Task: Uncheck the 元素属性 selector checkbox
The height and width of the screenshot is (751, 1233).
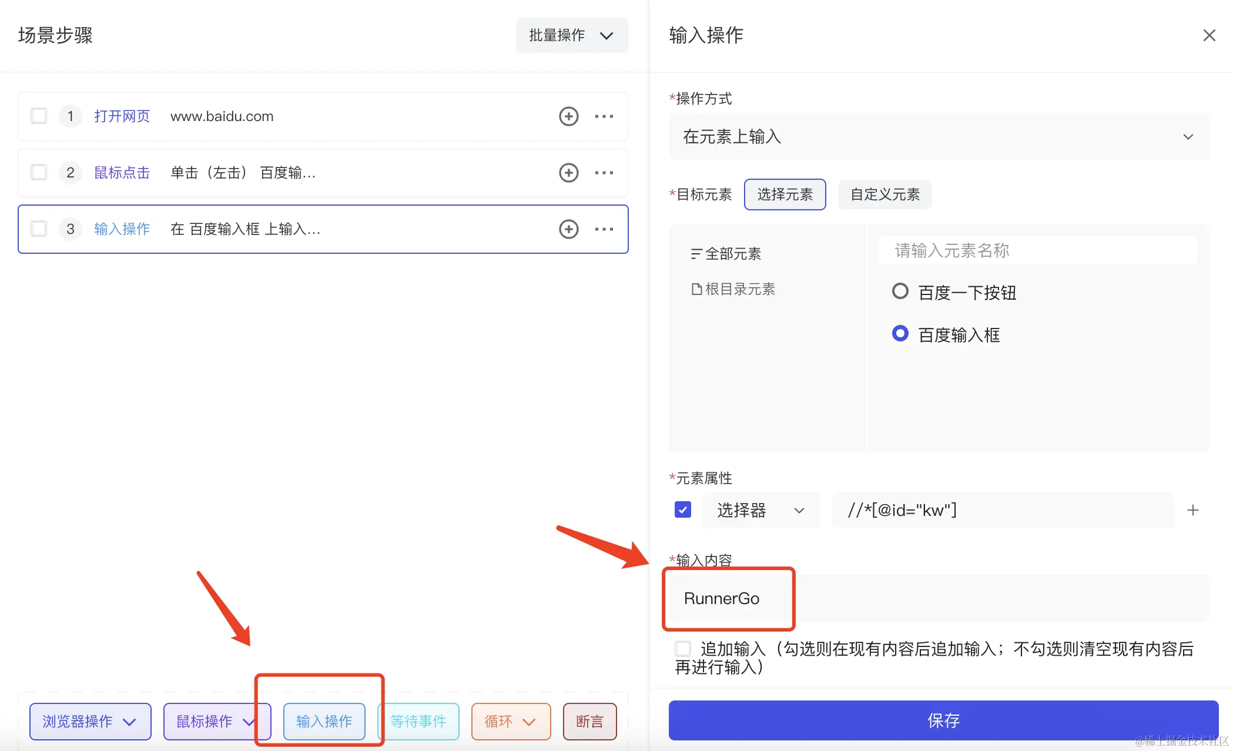Action: click(x=683, y=509)
